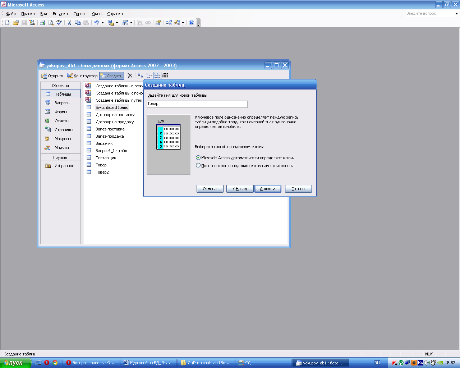This screenshot has height=368, width=460.
Task: Click the table name field containing Товар
Action: click(197, 104)
